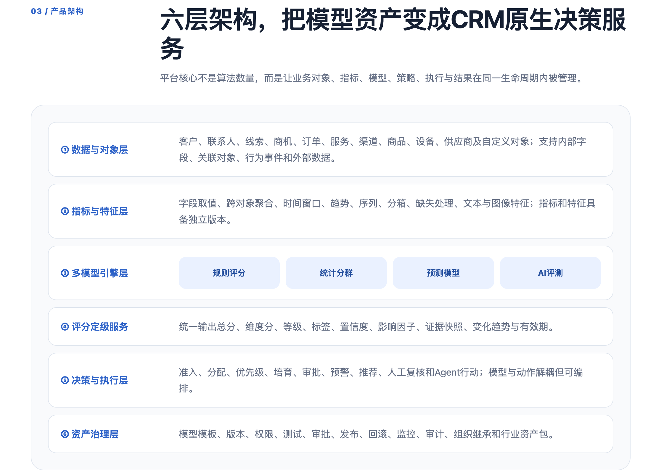This screenshot has height=470, width=656.
Task: Click the AI评测 model chip
Action: 550,273
